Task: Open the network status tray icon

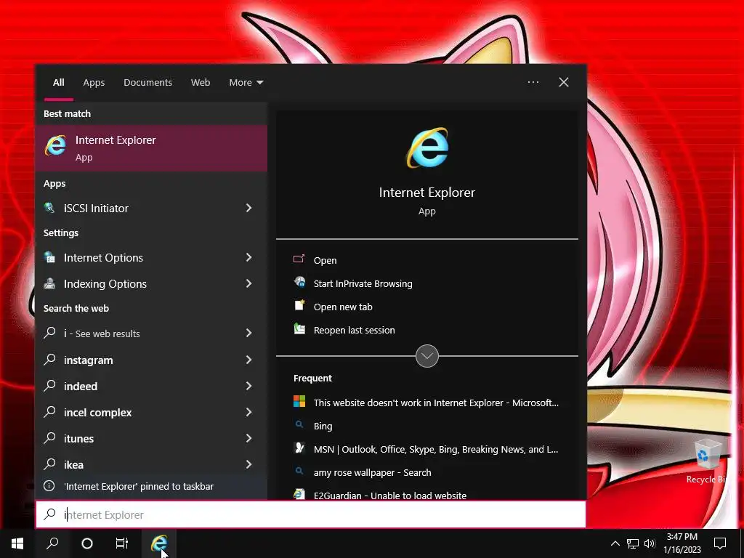Action: (x=633, y=543)
